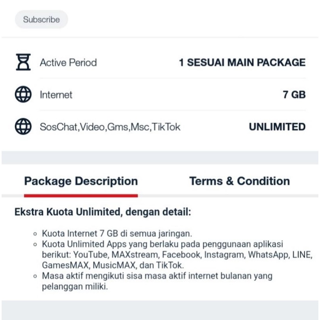This screenshot has width=320, height=320.
Task: Tap the Subscribe button
Action: click(41, 19)
